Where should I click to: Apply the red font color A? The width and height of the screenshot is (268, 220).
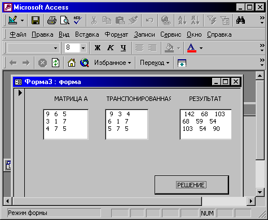click(192, 48)
